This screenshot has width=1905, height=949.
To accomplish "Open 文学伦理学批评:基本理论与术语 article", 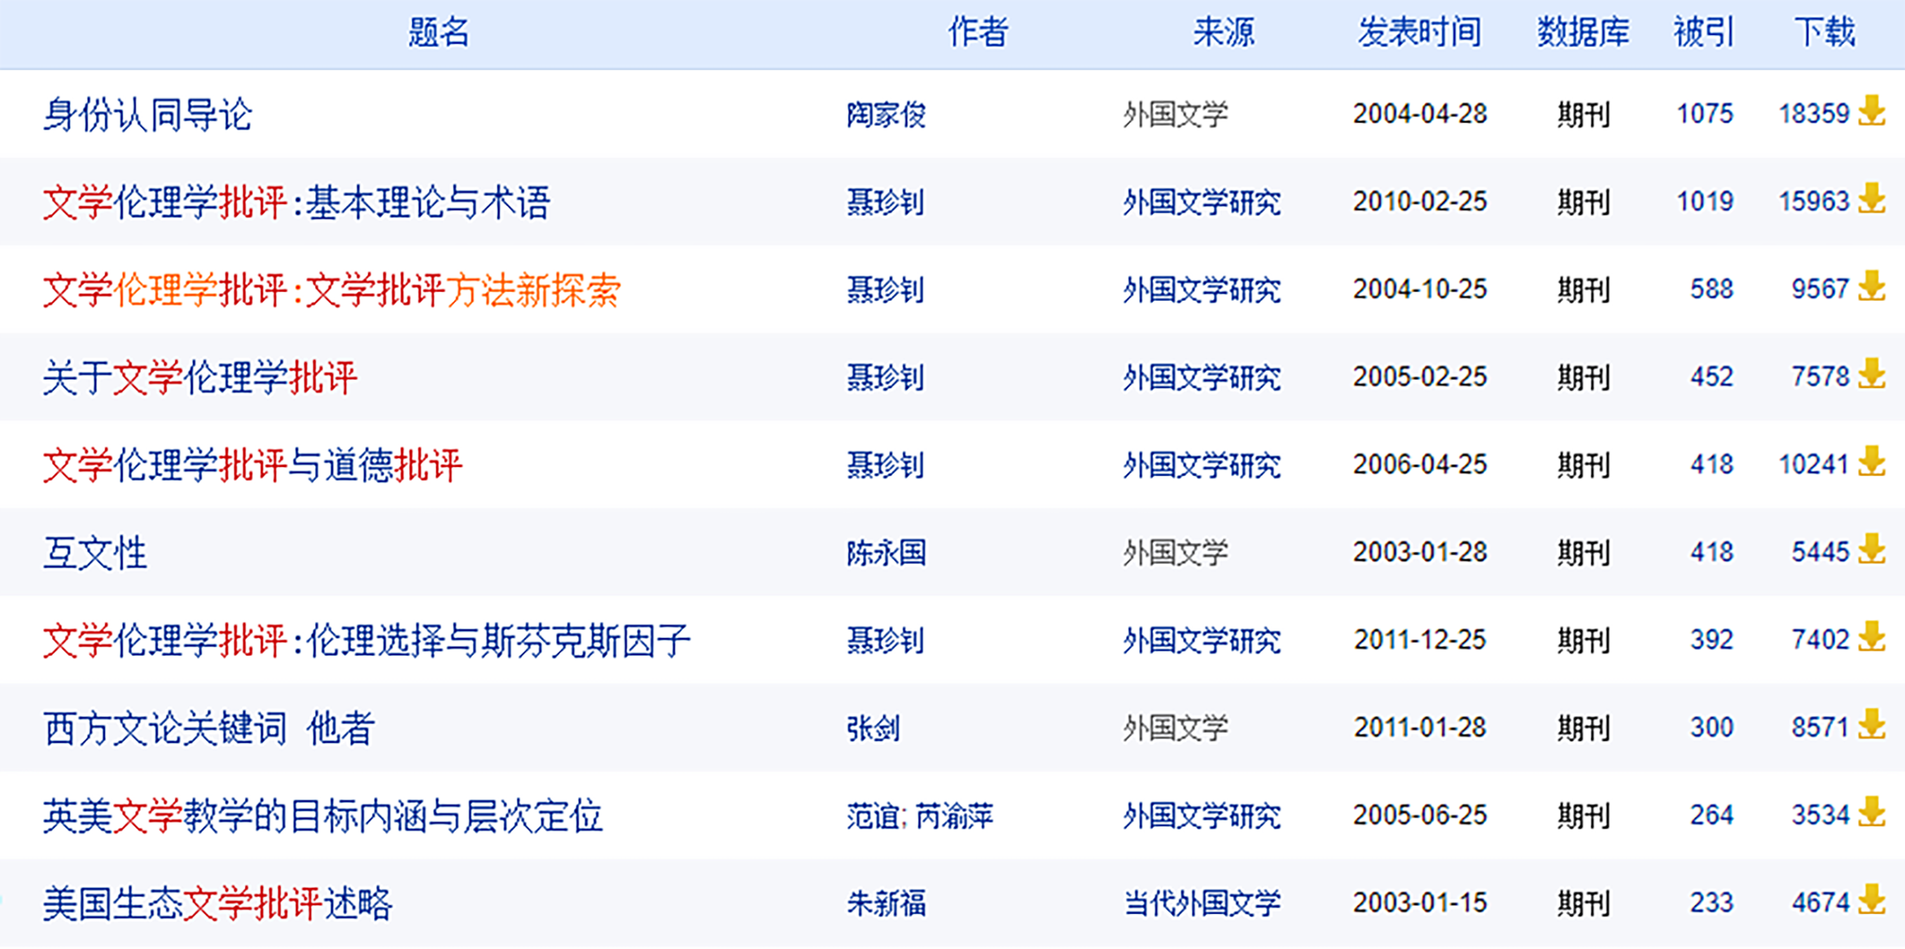I will 297,202.
